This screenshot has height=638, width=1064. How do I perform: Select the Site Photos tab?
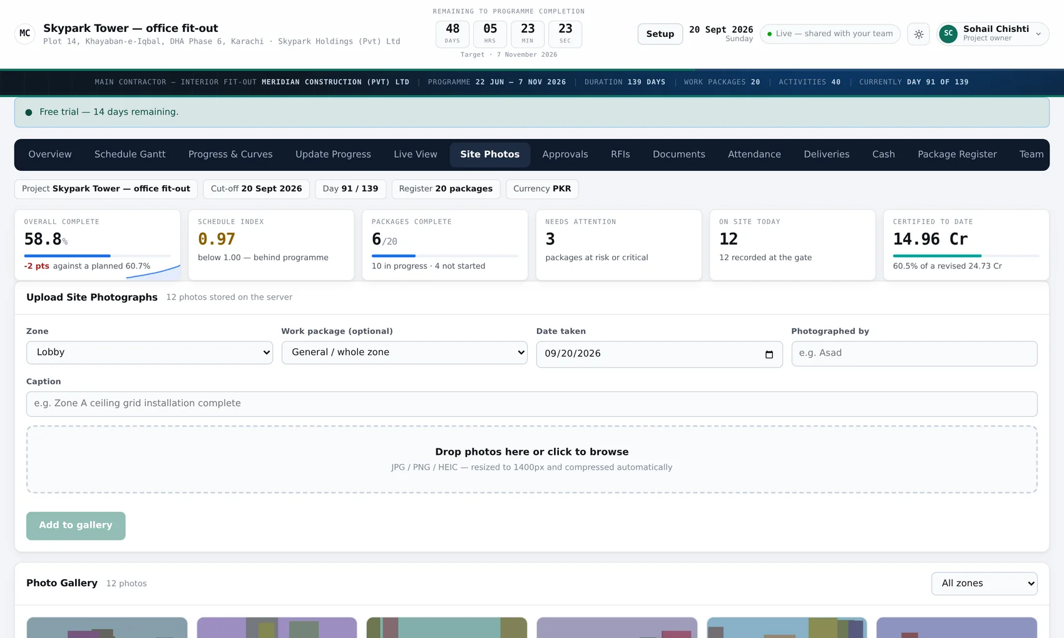pos(490,154)
